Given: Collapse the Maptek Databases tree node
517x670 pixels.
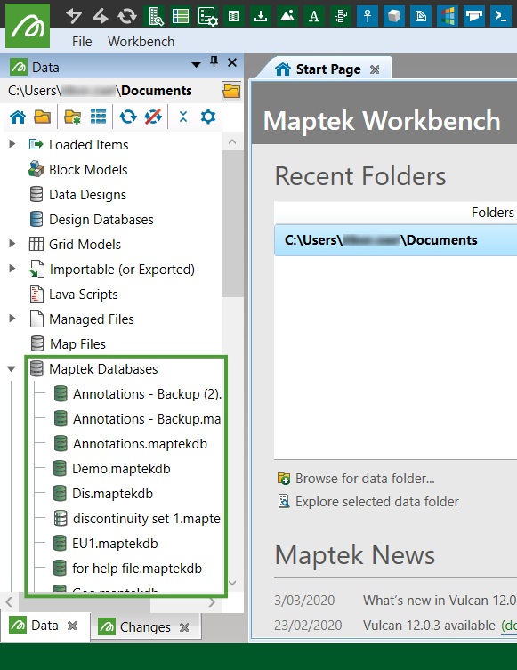Looking at the screenshot, I should coord(12,368).
